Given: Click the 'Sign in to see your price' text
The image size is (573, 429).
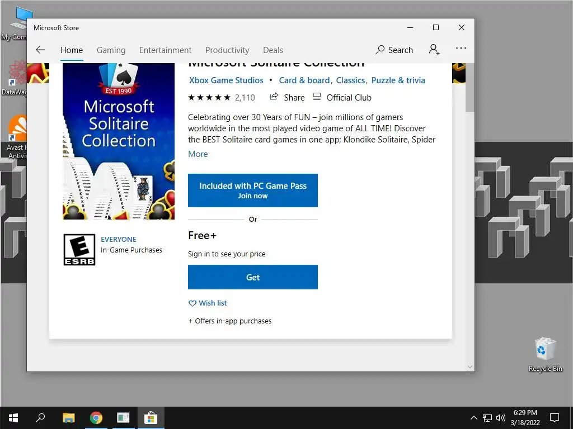Looking at the screenshot, I should [227, 254].
